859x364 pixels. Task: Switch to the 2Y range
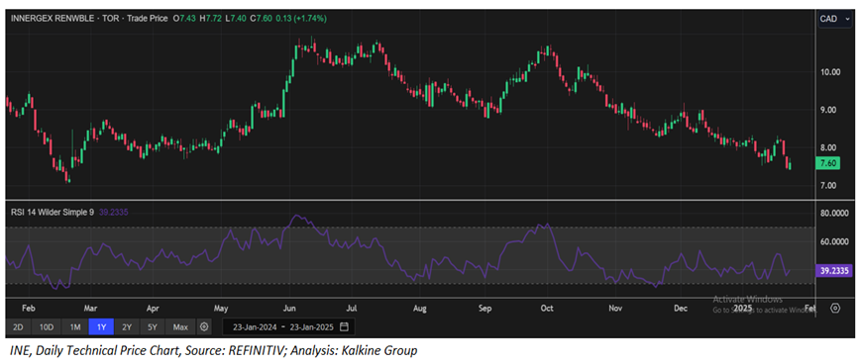tap(127, 327)
